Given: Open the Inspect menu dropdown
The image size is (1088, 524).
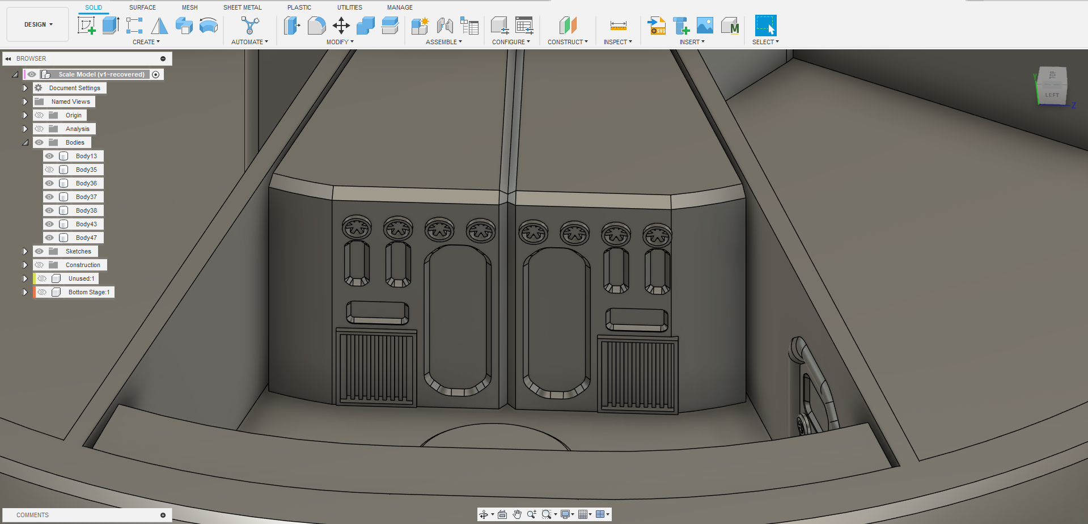Looking at the screenshot, I should click(618, 42).
